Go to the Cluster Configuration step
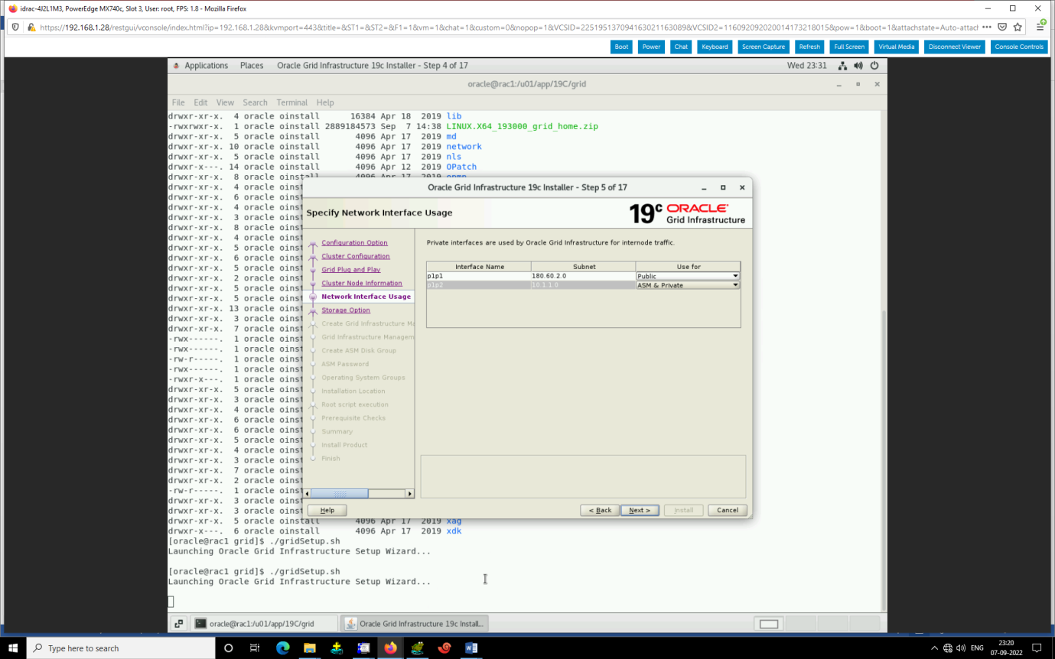Viewport: 1055px width, 659px height. coord(356,256)
